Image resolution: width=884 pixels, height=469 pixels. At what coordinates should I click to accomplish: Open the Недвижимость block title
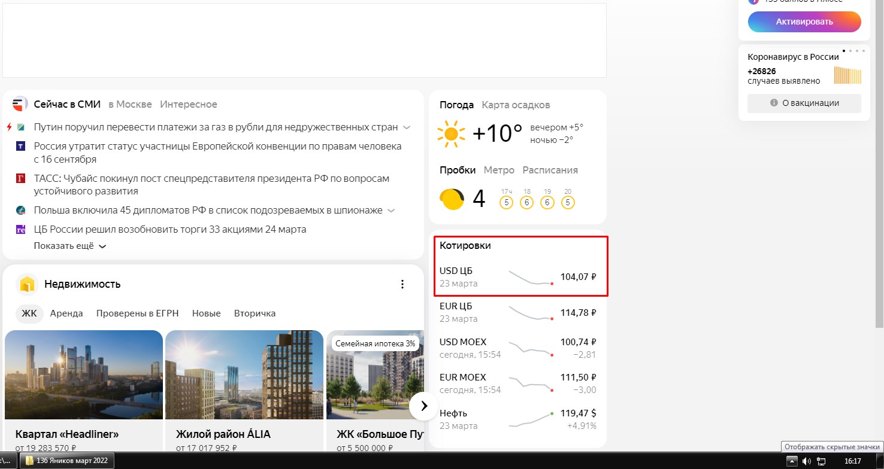(83, 284)
